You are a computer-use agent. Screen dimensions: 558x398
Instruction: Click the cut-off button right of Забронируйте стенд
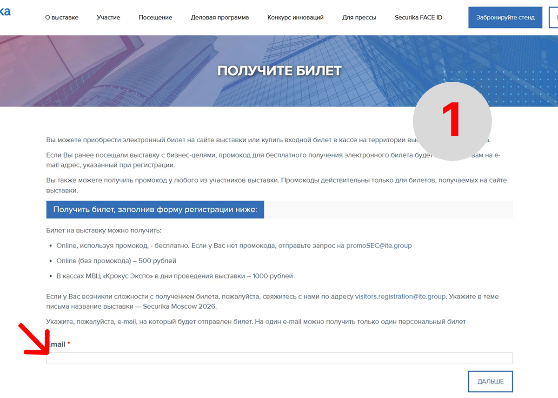point(553,18)
